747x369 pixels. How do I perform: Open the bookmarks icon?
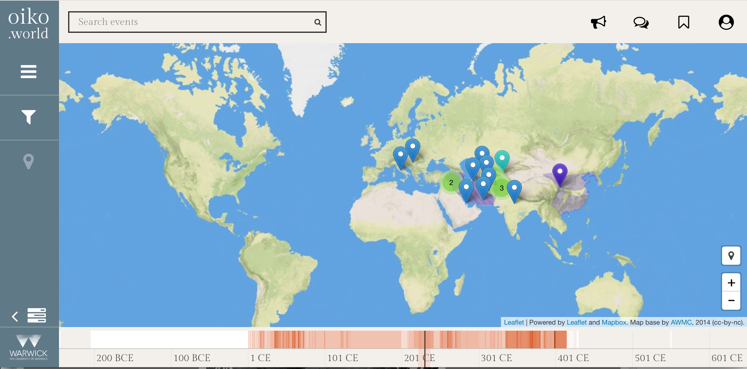(x=683, y=22)
